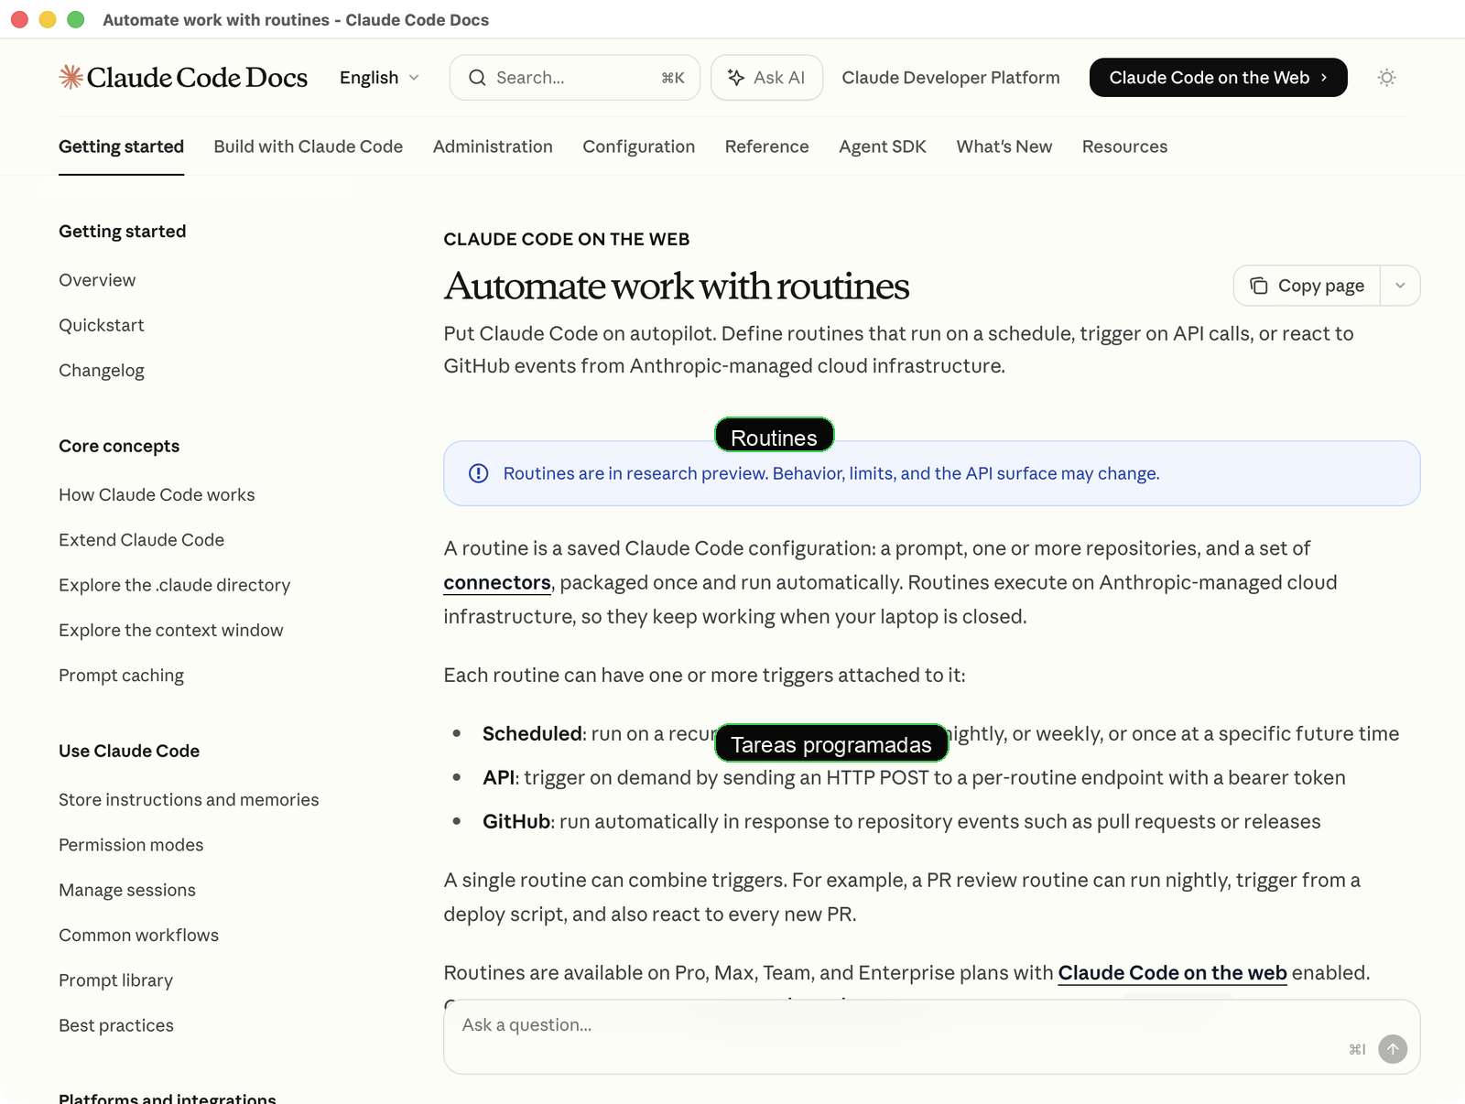Expand the Copy page options chevron
Viewport: 1465px width, 1104px height.
[x=1400, y=286]
